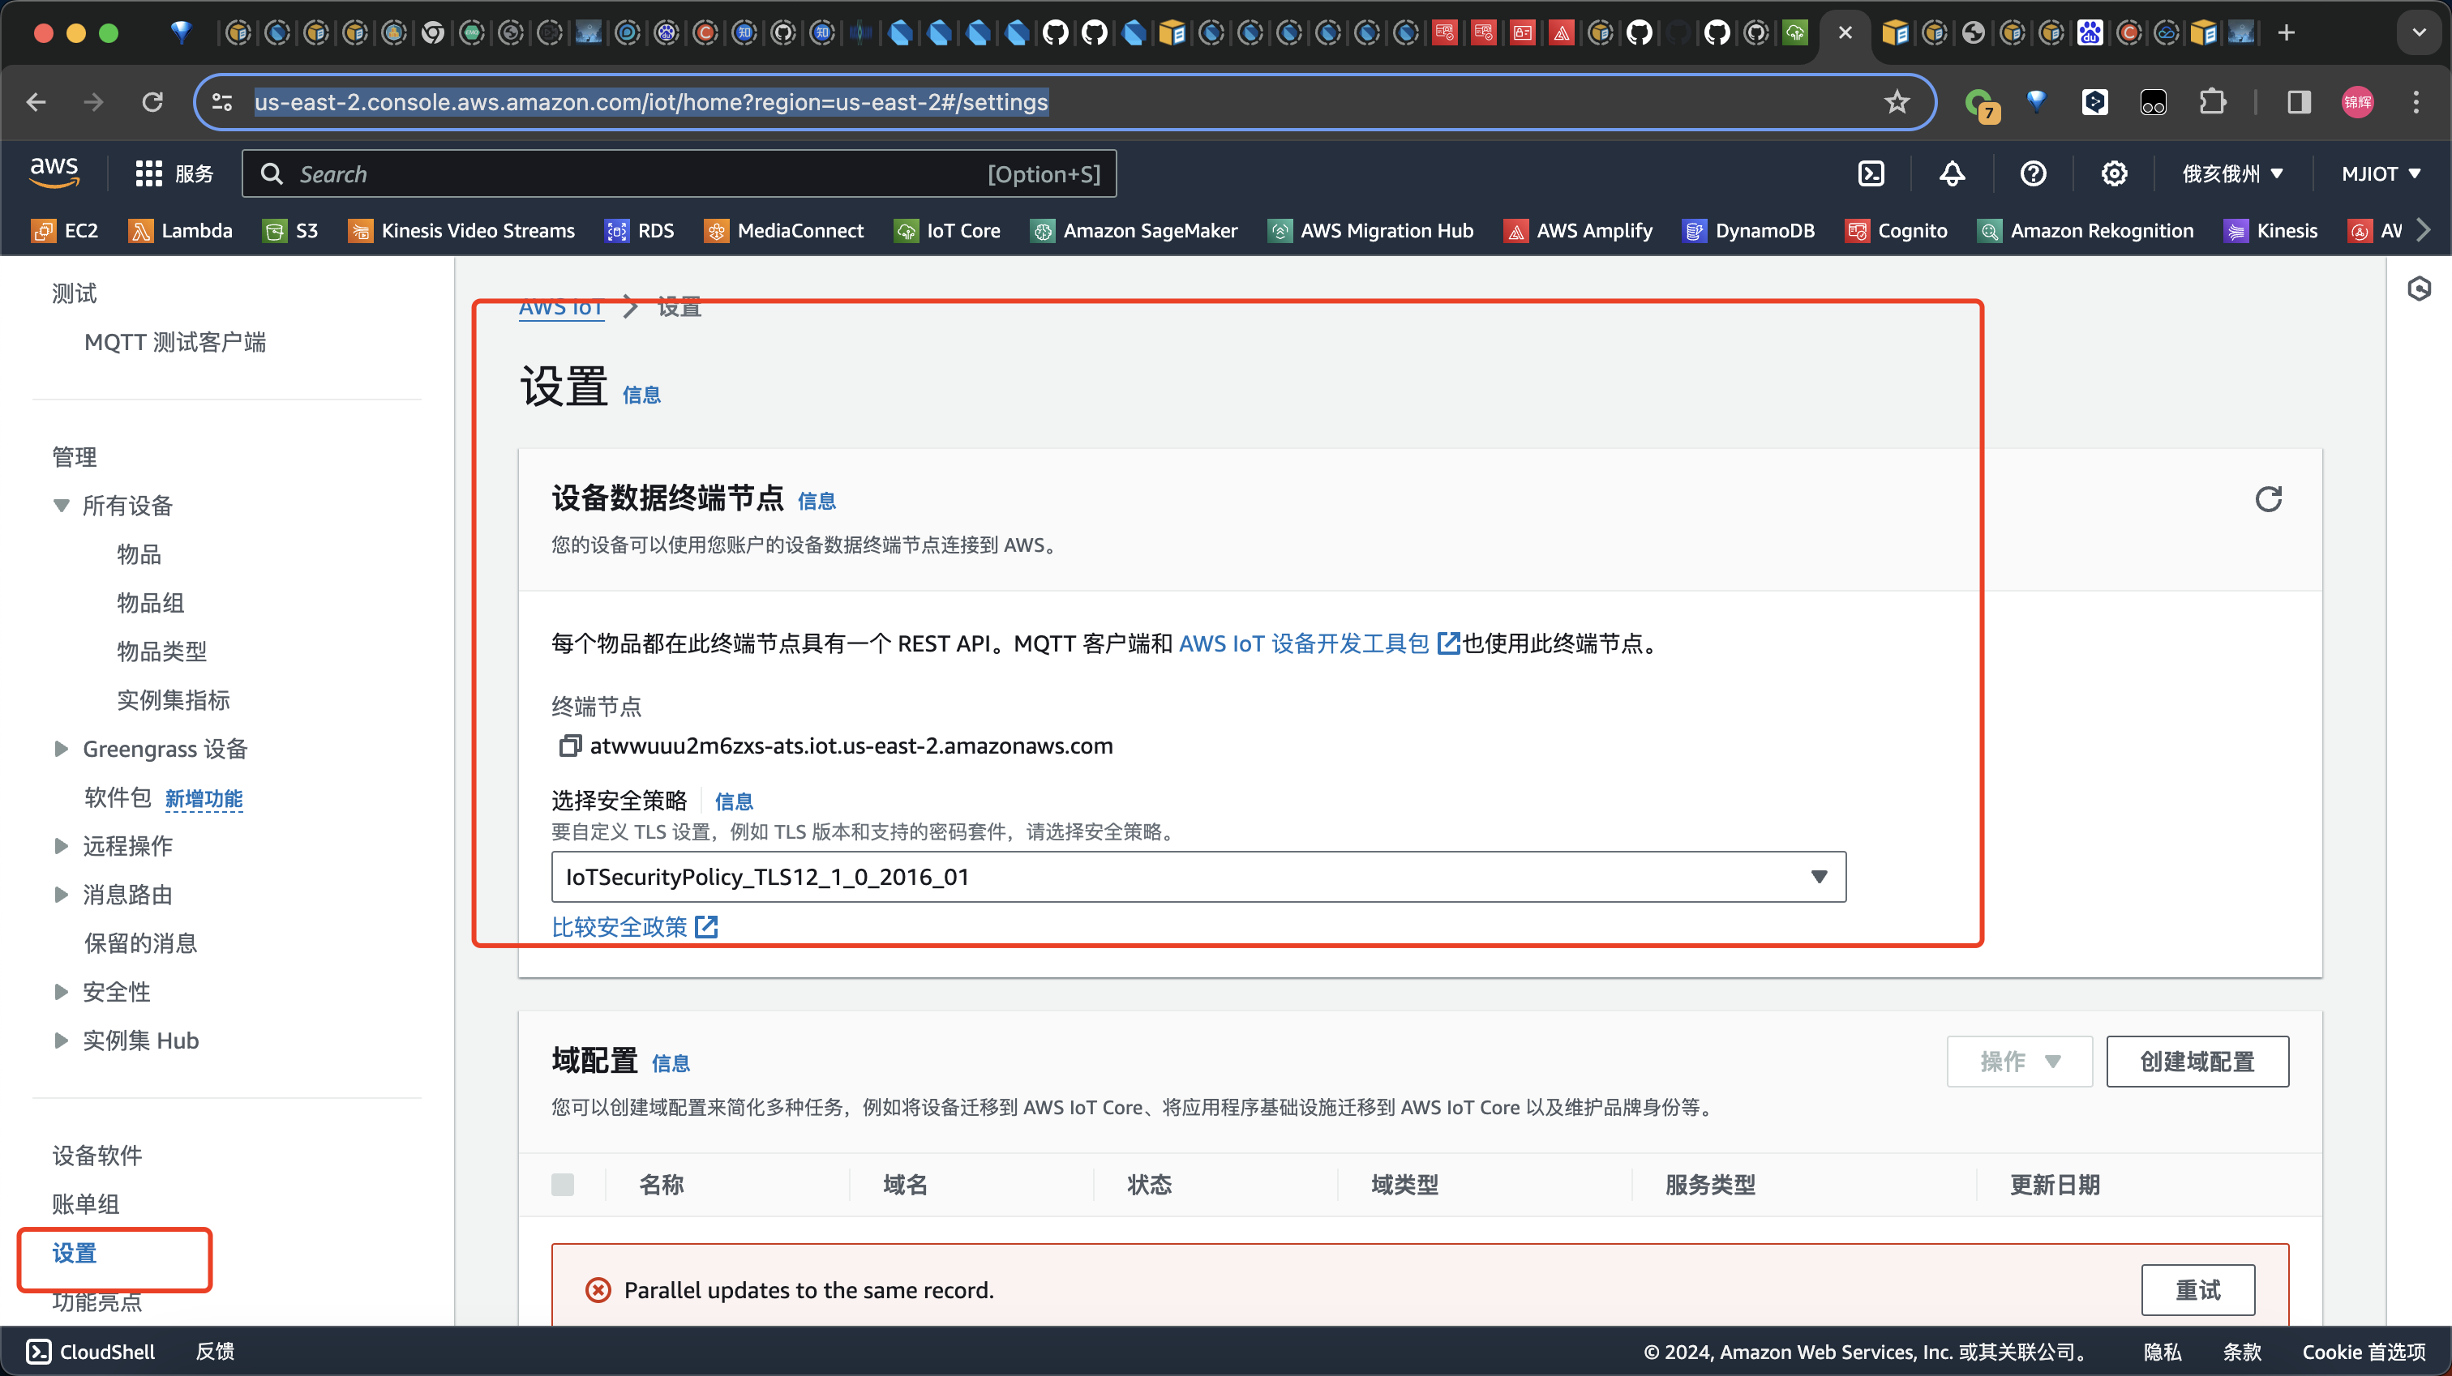This screenshot has width=2452, height=1376.
Task: Open the browser extensions puzzle icon
Action: click(x=2212, y=102)
